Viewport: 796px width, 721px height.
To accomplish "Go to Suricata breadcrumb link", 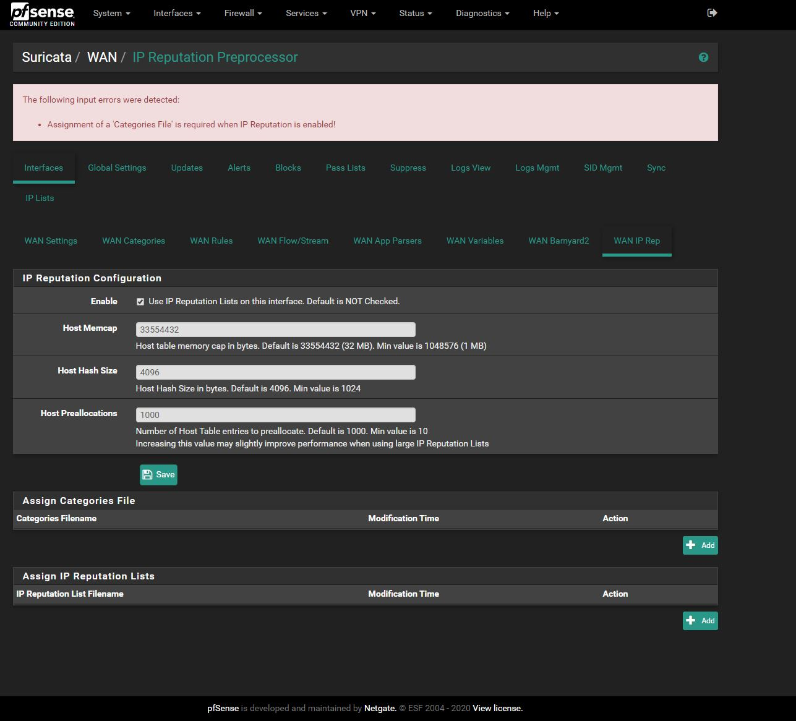I will pos(46,58).
